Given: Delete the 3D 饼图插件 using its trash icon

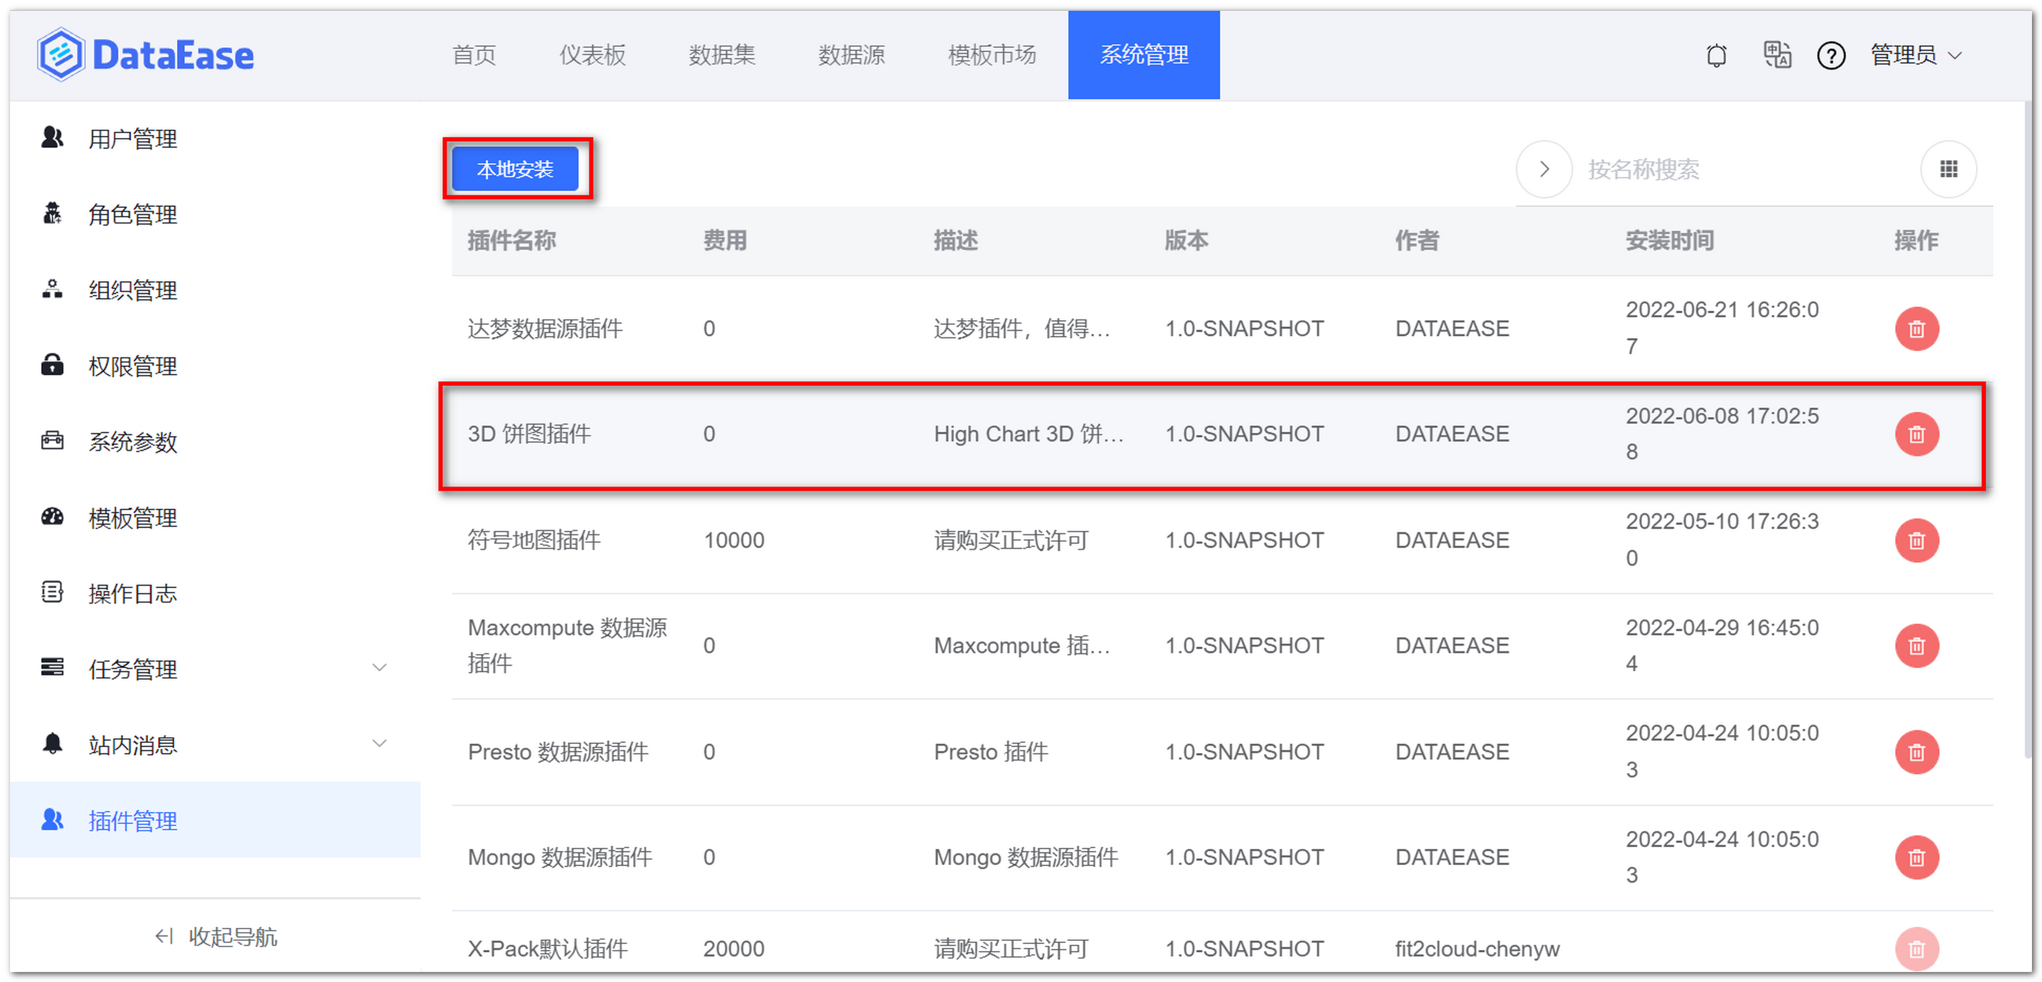Looking at the screenshot, I should pyautogui.click(x=1917, y=433).
